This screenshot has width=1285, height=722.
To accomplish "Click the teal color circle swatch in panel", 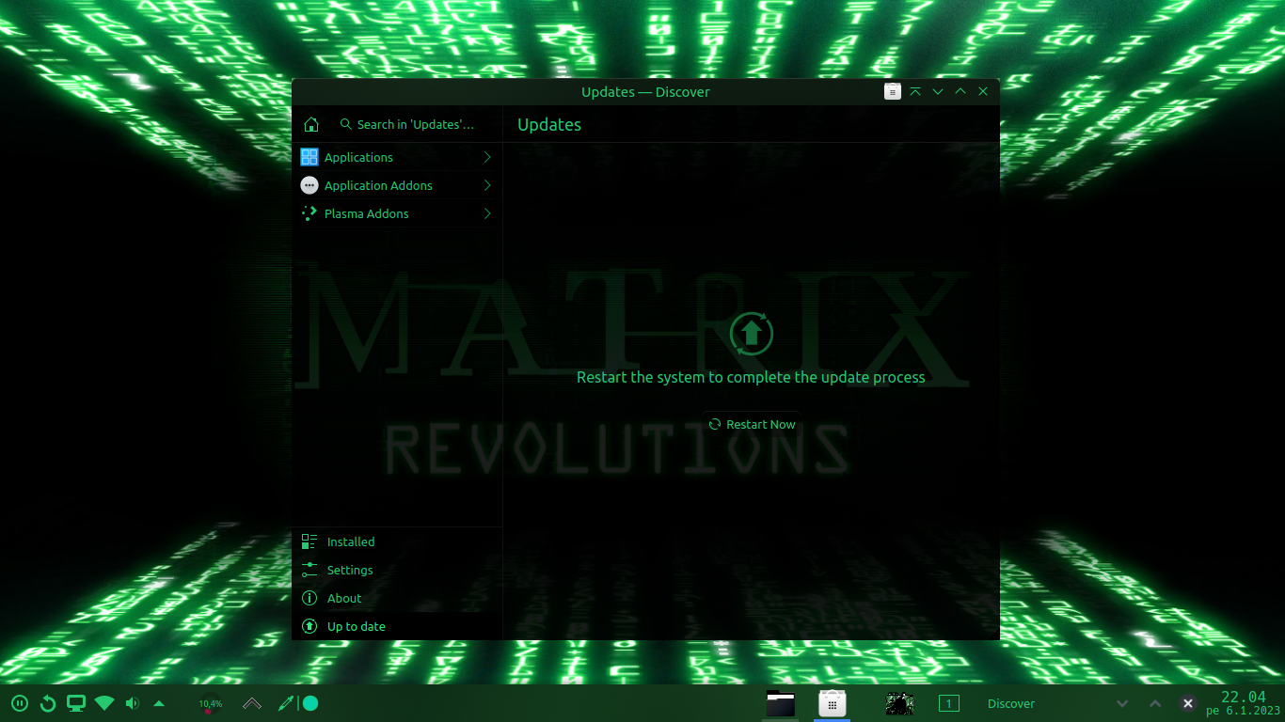I will coord(310,703).
